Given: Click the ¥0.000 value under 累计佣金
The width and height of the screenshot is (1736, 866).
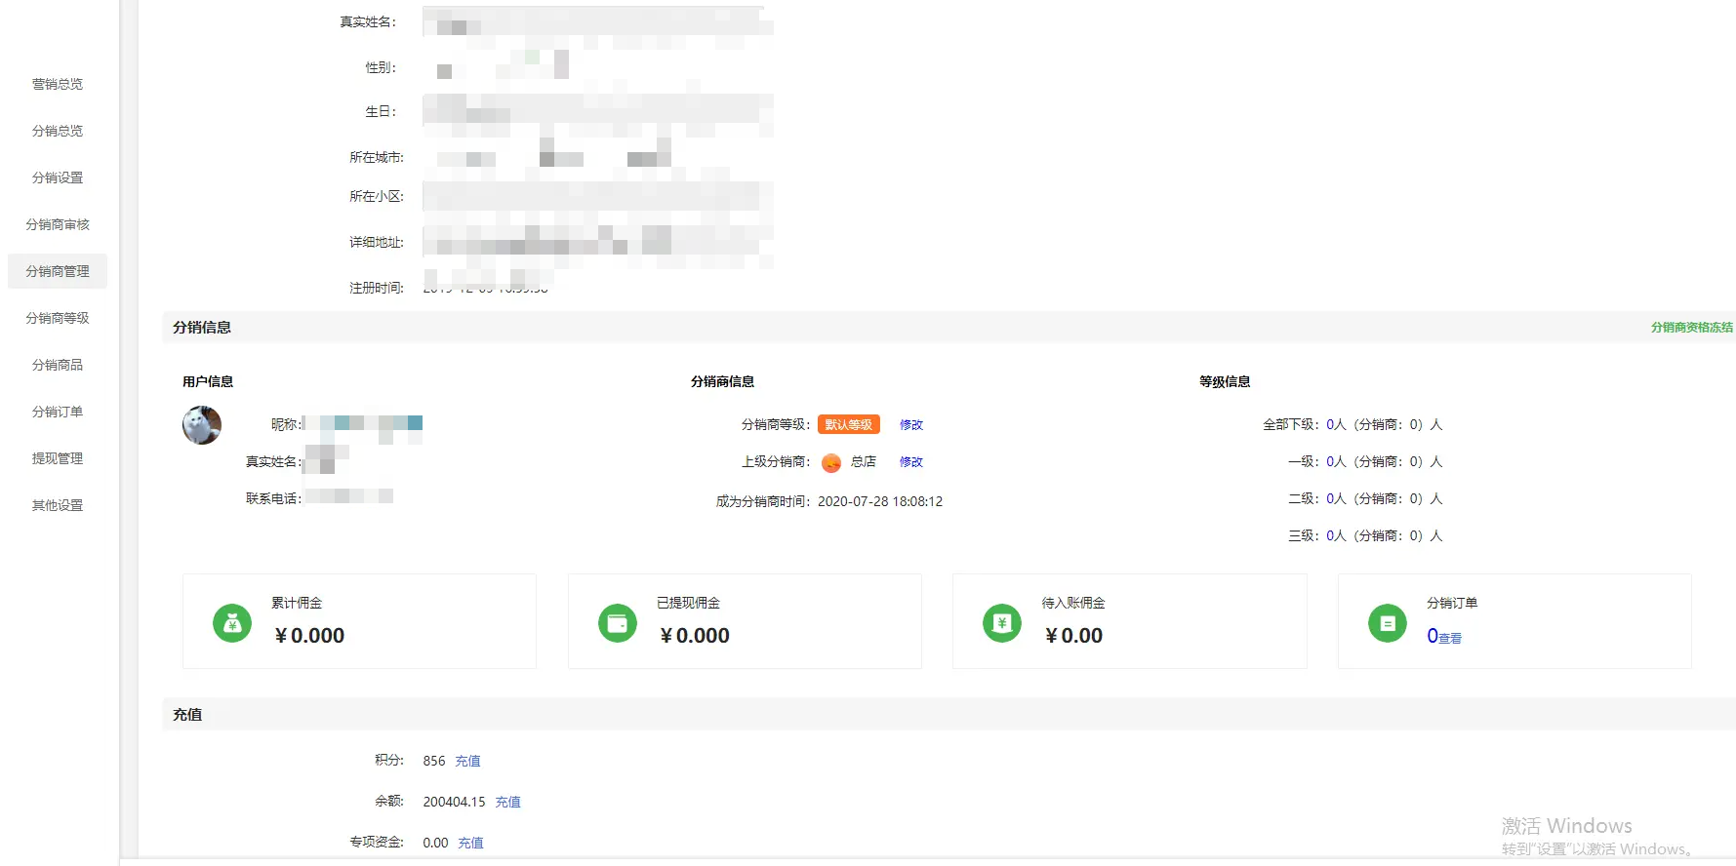Looking at the screenshot, I should click(x=310, y=636).
